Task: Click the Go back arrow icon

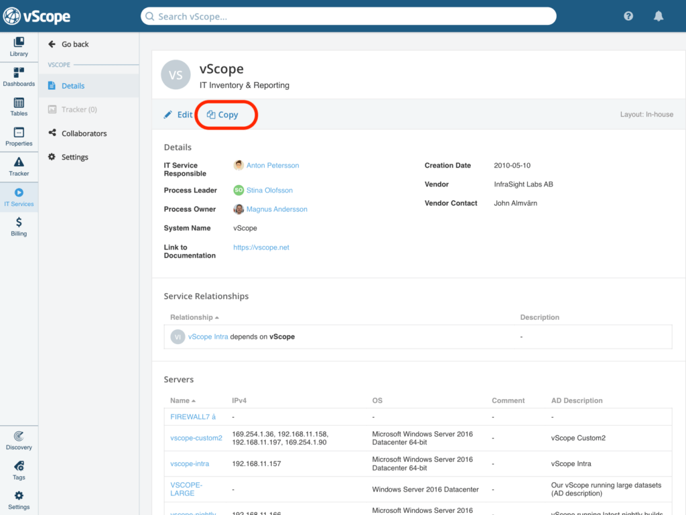Action: pyautogui.click(x=52, y=44)
